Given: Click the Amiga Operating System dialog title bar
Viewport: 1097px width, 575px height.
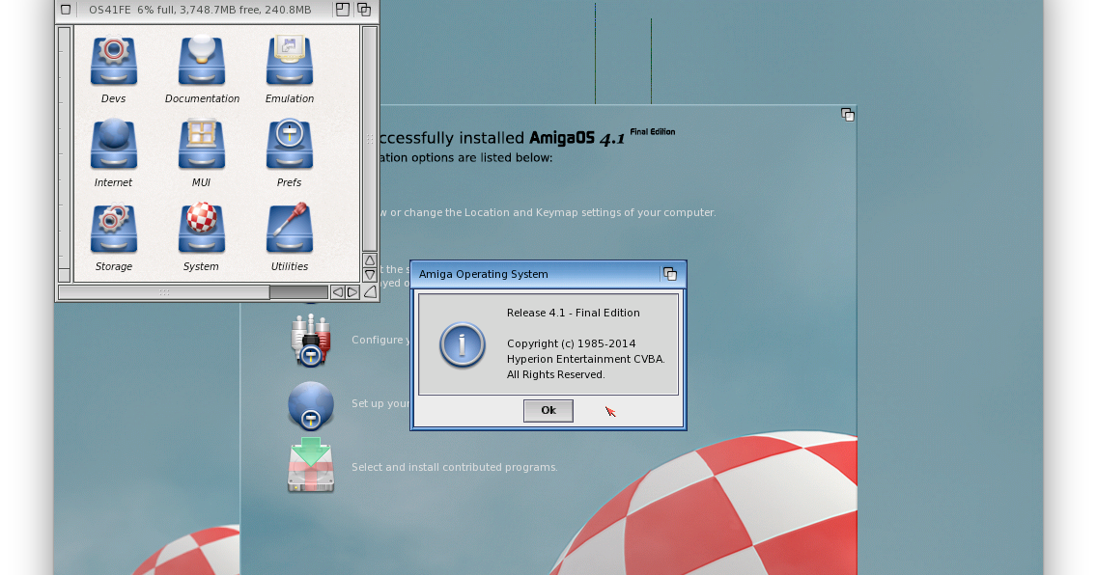Looking at the screenshot, I should pos(521,274).
